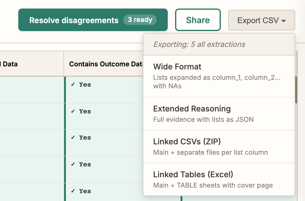Open the Share dialog

198,20
